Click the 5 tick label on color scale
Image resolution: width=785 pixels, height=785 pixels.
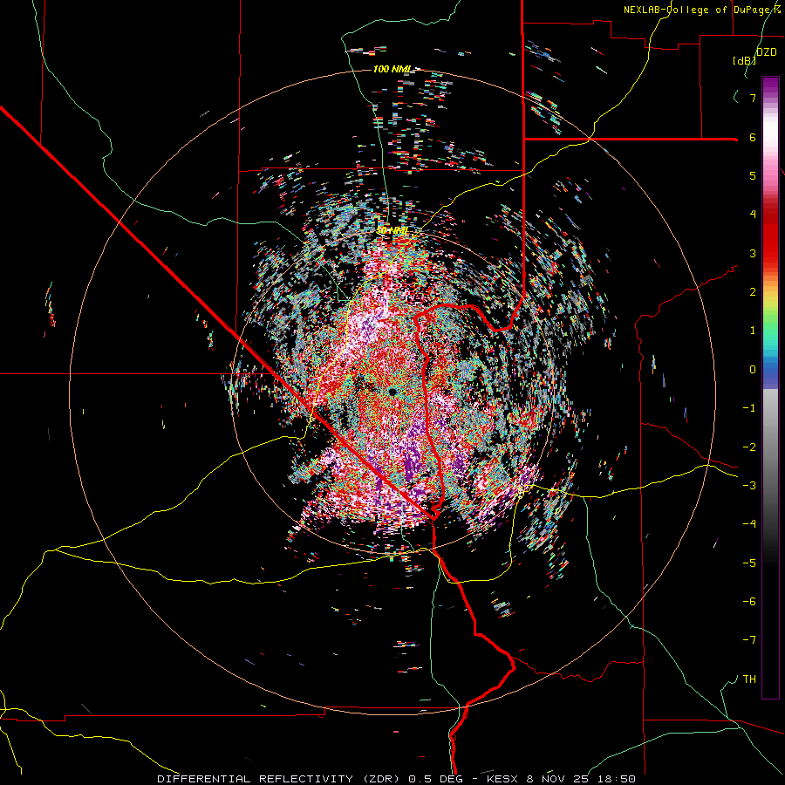point(753,175)
